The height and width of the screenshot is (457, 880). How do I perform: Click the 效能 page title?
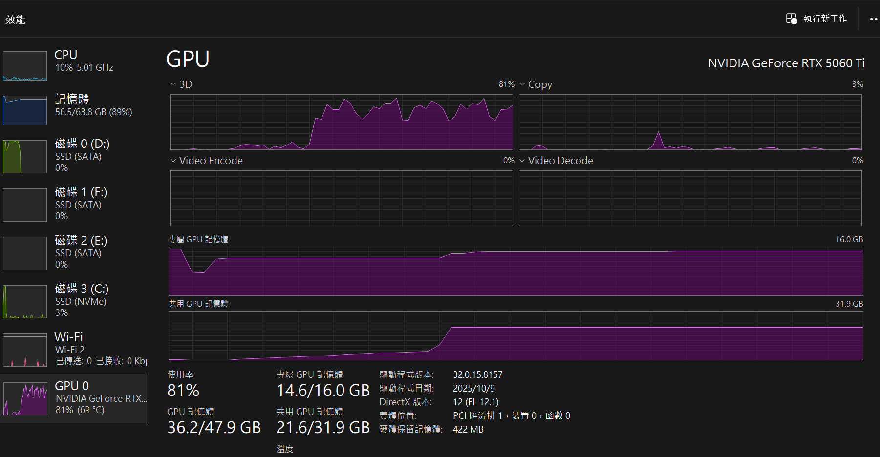[16, 20]
